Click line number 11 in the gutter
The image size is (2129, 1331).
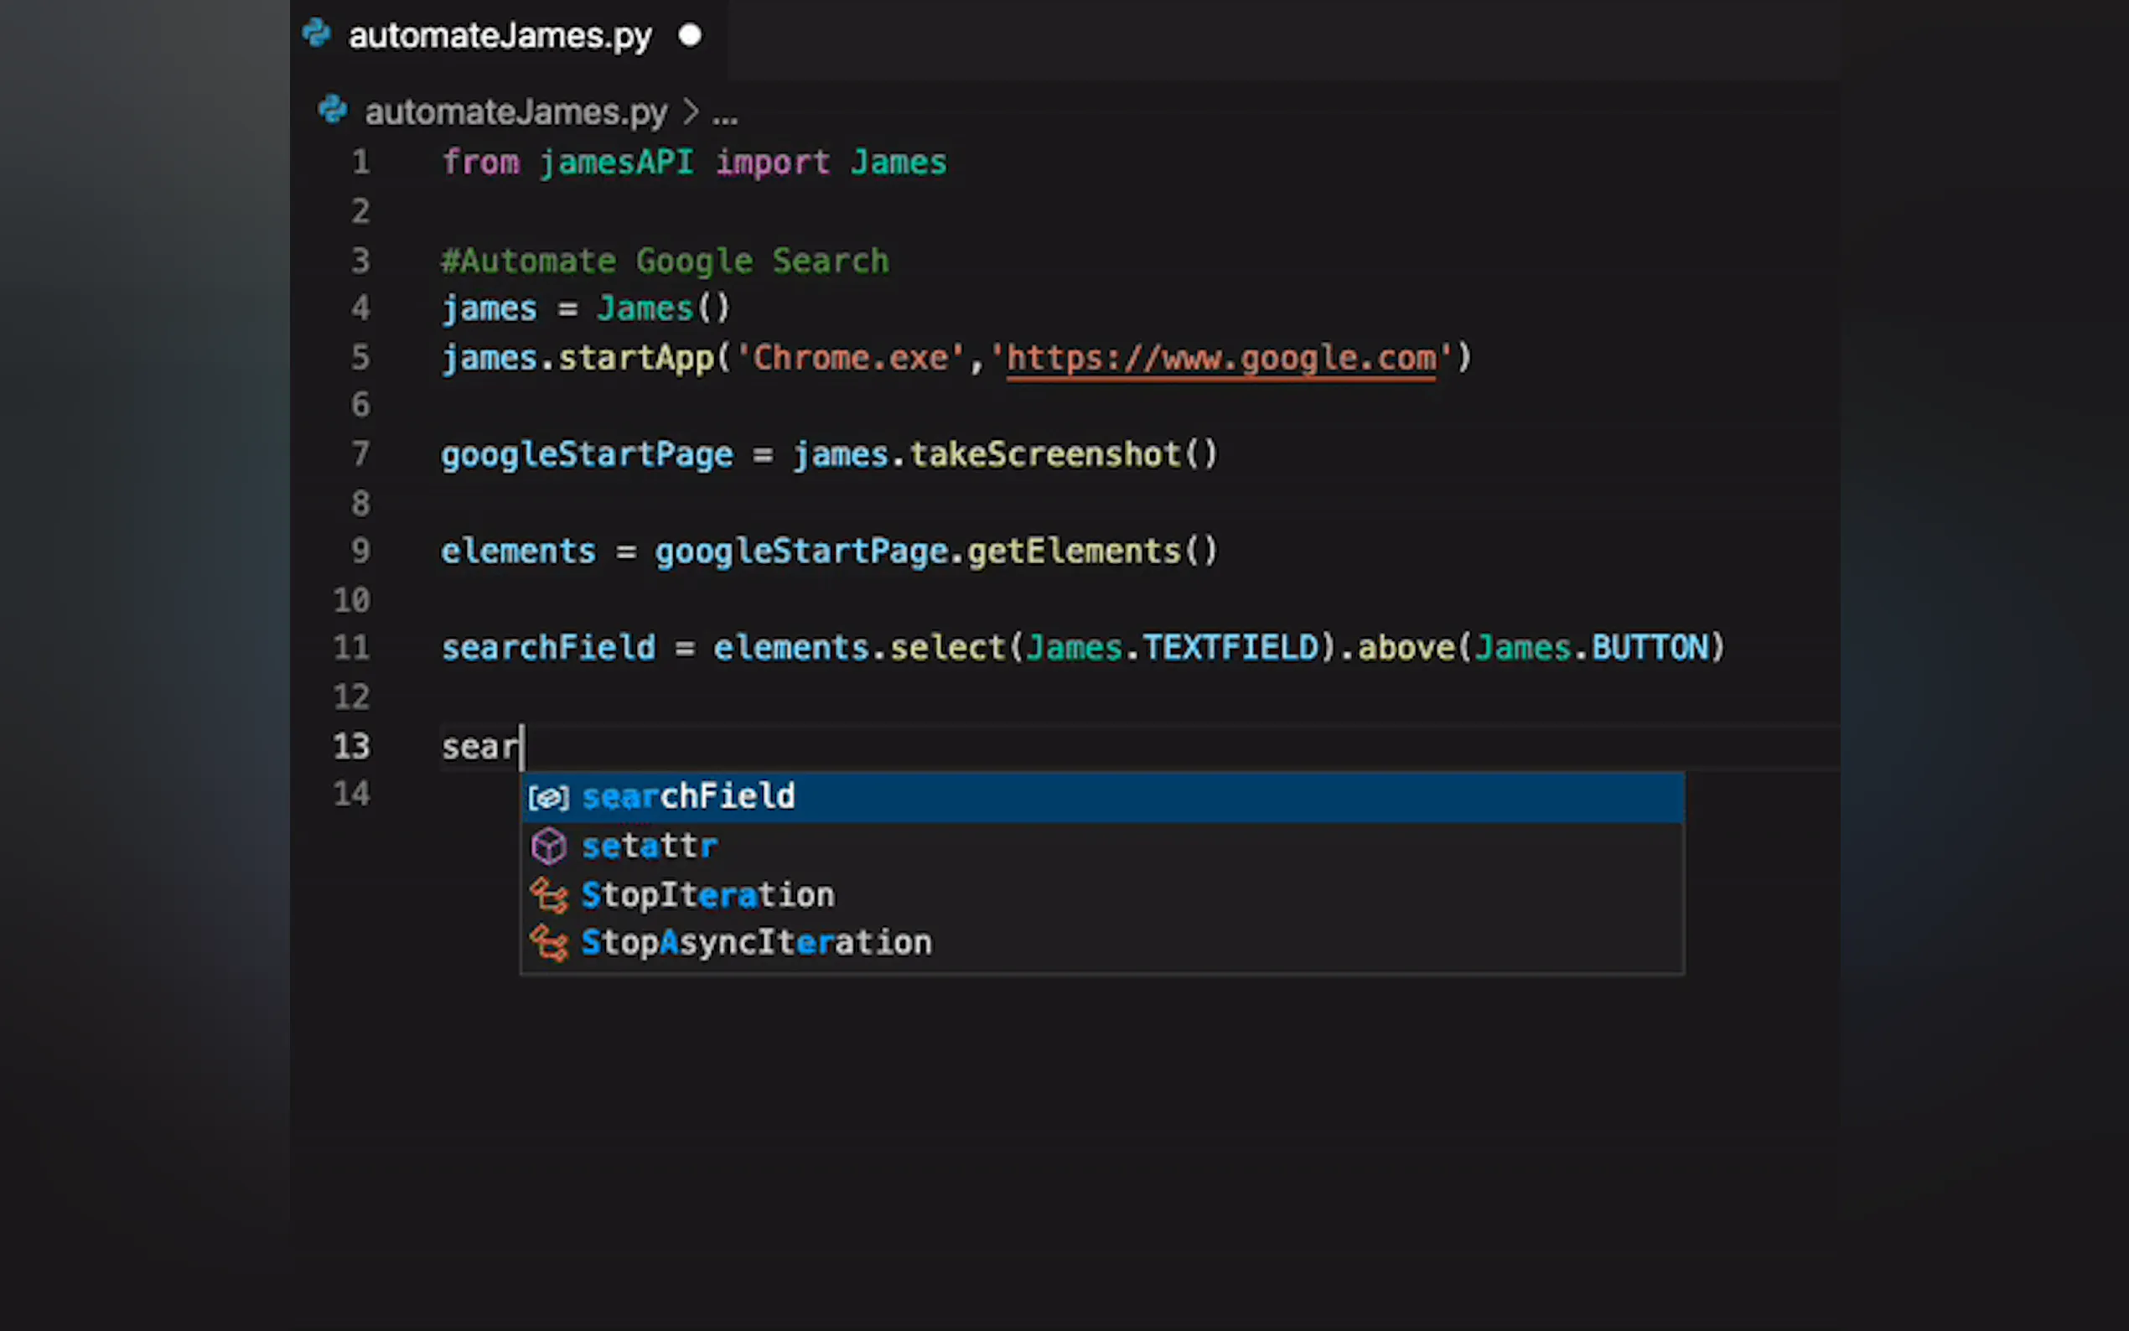pos(351,648)
